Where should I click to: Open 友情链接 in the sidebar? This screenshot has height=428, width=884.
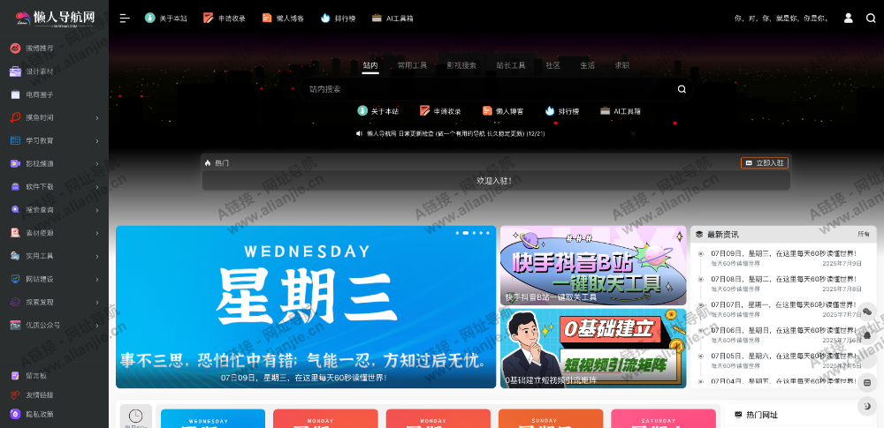point(40,394)
